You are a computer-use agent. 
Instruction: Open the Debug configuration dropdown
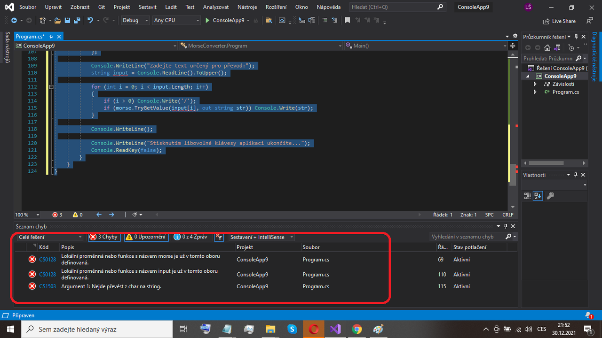[135, 20]
